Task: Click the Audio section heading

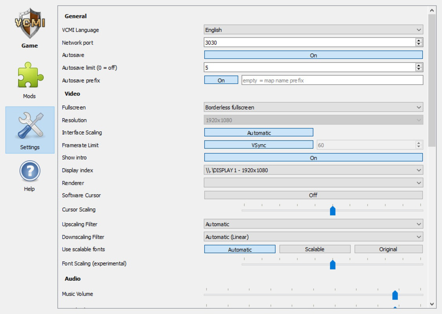Action: pos(73,279)
